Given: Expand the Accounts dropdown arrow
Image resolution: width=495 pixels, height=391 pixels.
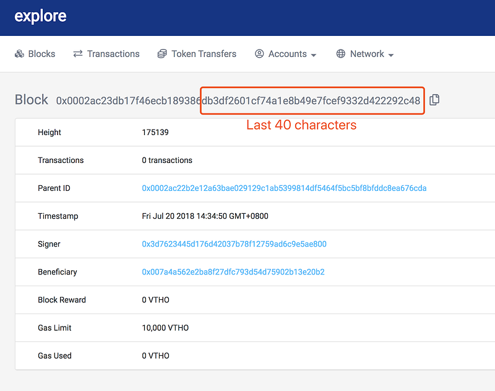Looking at the screenshot, I should pos(314,55).
